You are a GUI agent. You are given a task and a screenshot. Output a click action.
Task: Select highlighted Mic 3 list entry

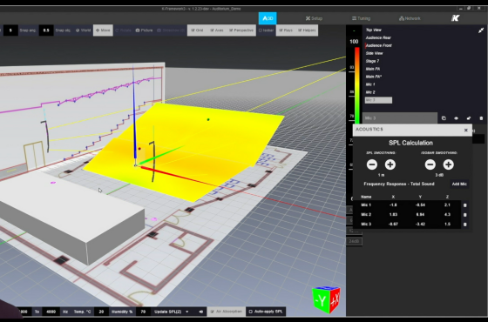click(x=378, y=100)
